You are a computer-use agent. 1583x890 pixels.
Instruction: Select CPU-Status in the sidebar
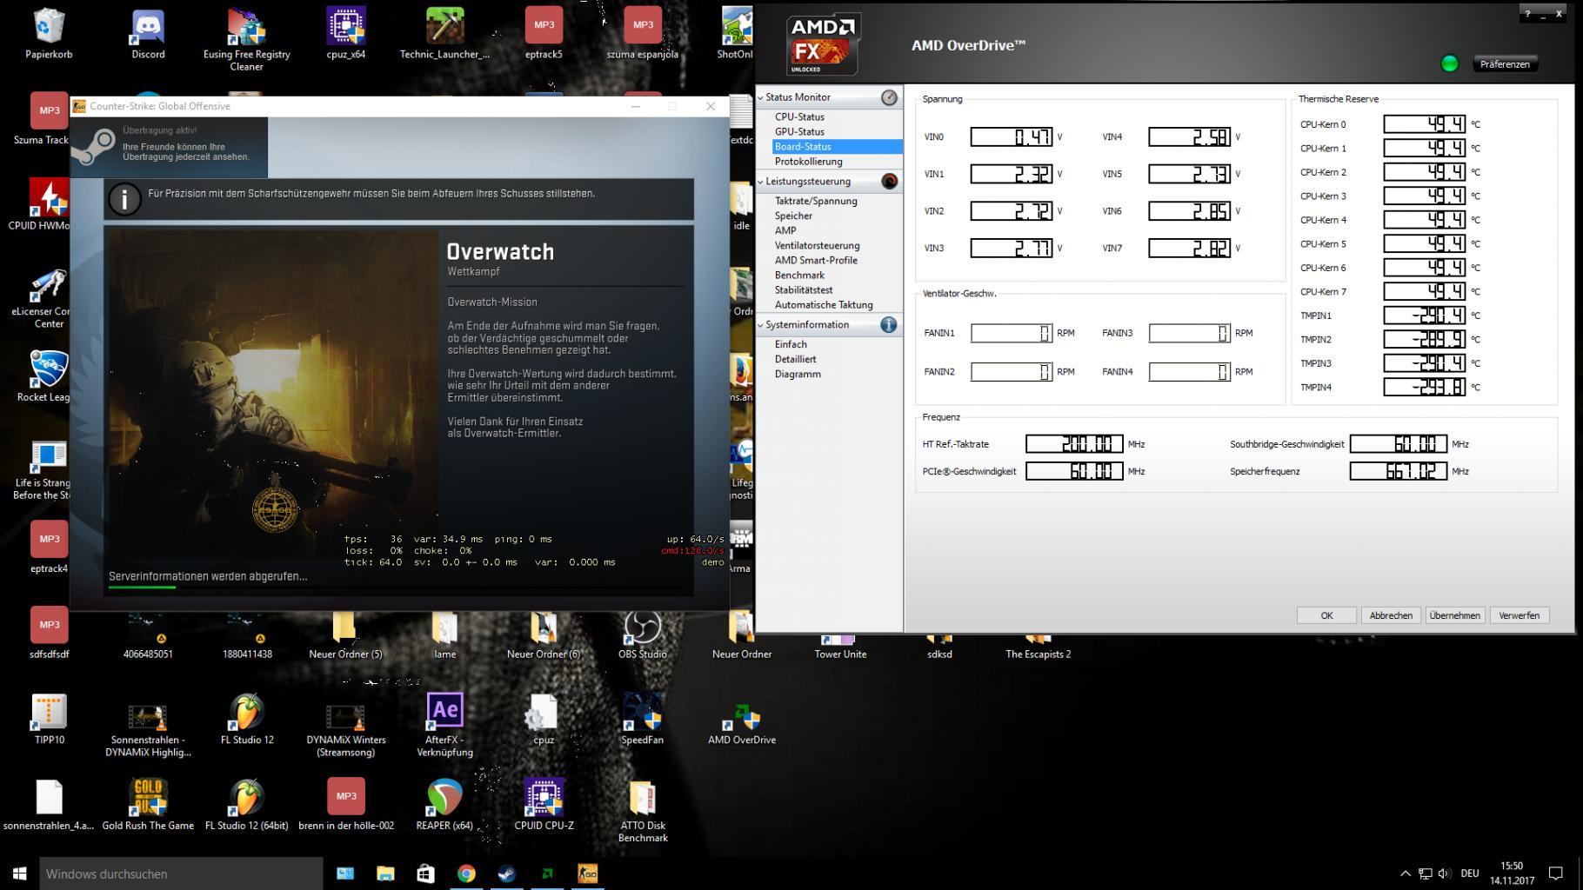[x=799, y=117]
